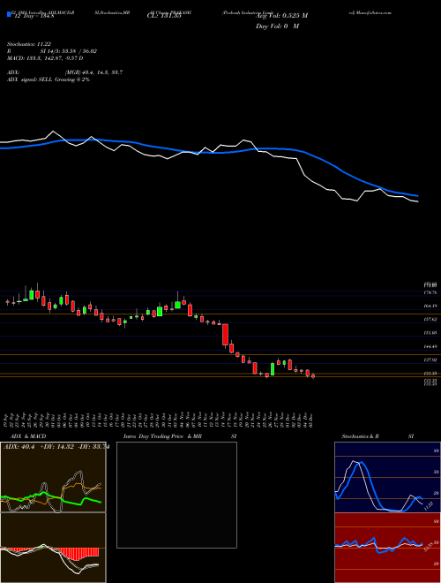Select the 'MACD: 133.3, 142.87, -9.57 D' line
Screen dimensions: 441x583
[x=45, y=58]
